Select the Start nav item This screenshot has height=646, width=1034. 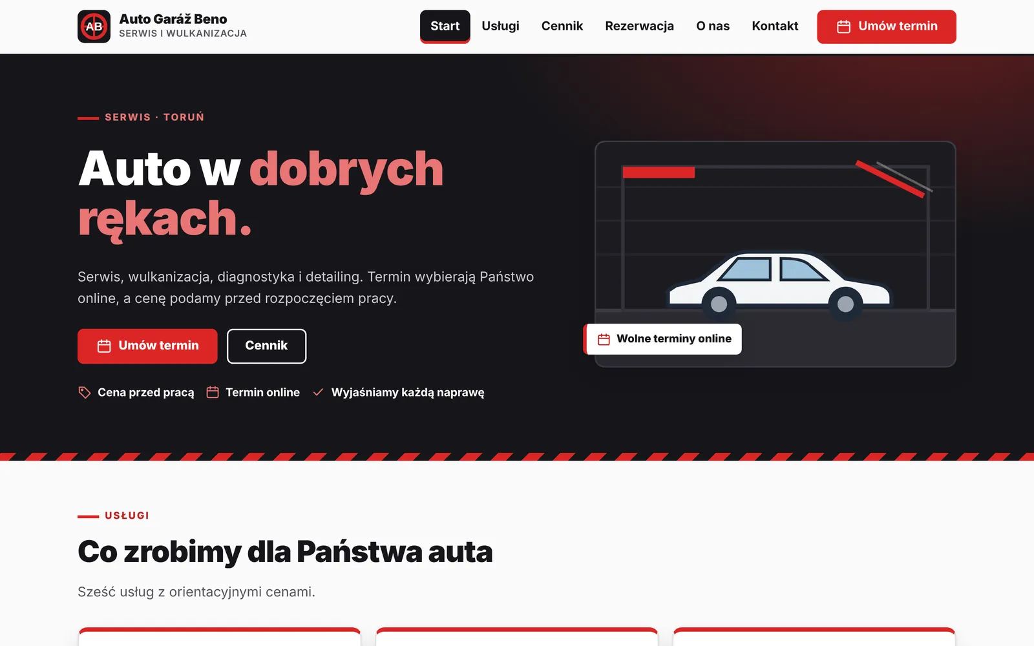coord(445,26)
